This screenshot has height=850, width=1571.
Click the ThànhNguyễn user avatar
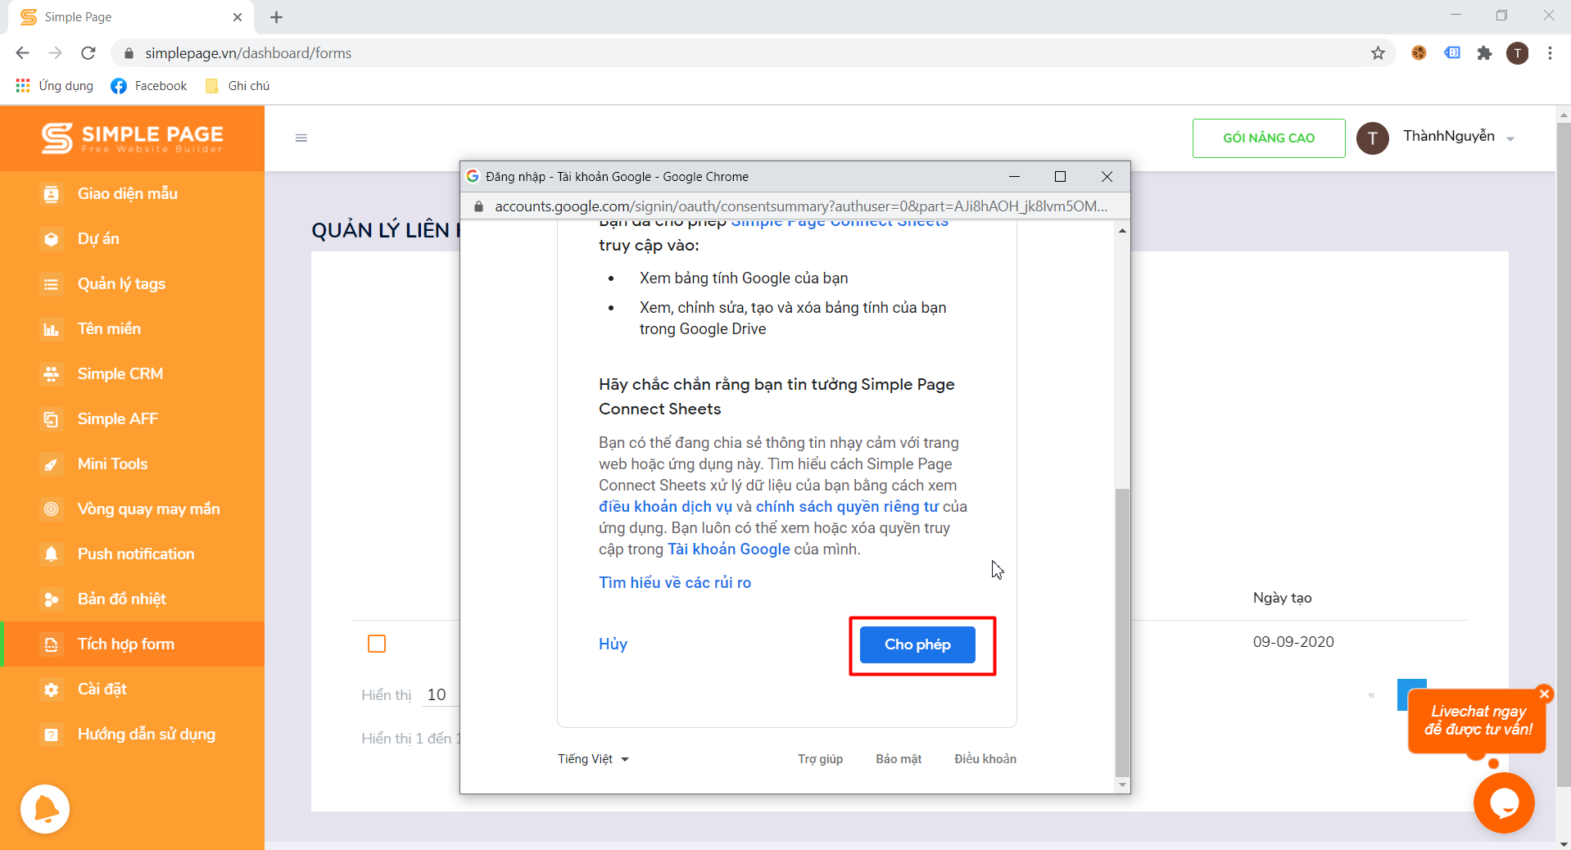coord(1373,138)
